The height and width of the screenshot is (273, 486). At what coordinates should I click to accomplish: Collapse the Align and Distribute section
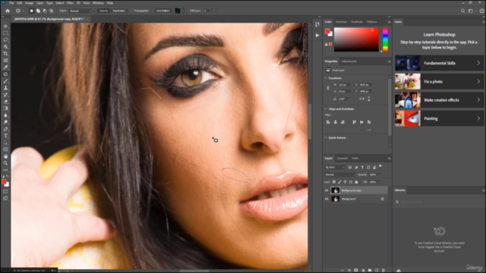pyautogui.click(x=326, y=109)
